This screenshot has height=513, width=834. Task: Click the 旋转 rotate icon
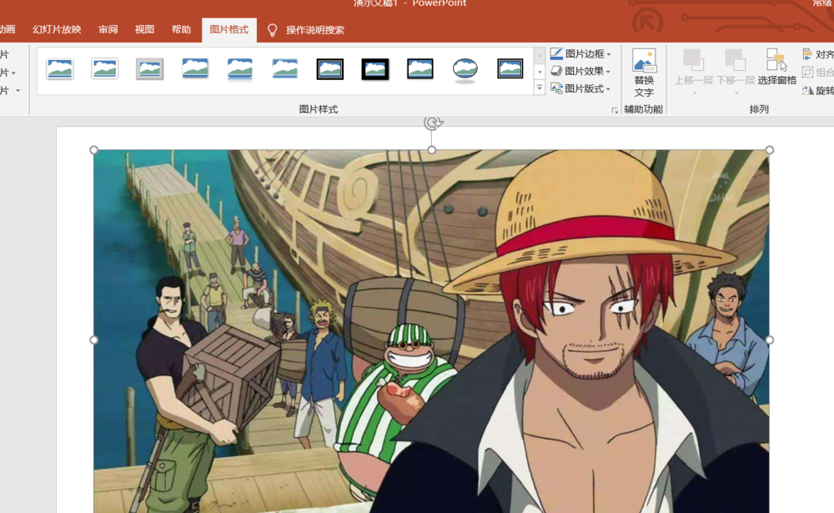coord(807,90)
